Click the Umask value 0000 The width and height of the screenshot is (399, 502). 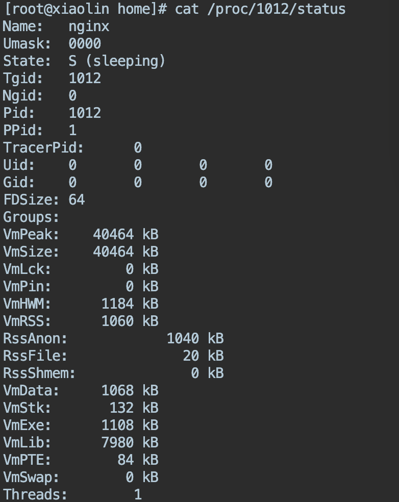coord(85,43)
